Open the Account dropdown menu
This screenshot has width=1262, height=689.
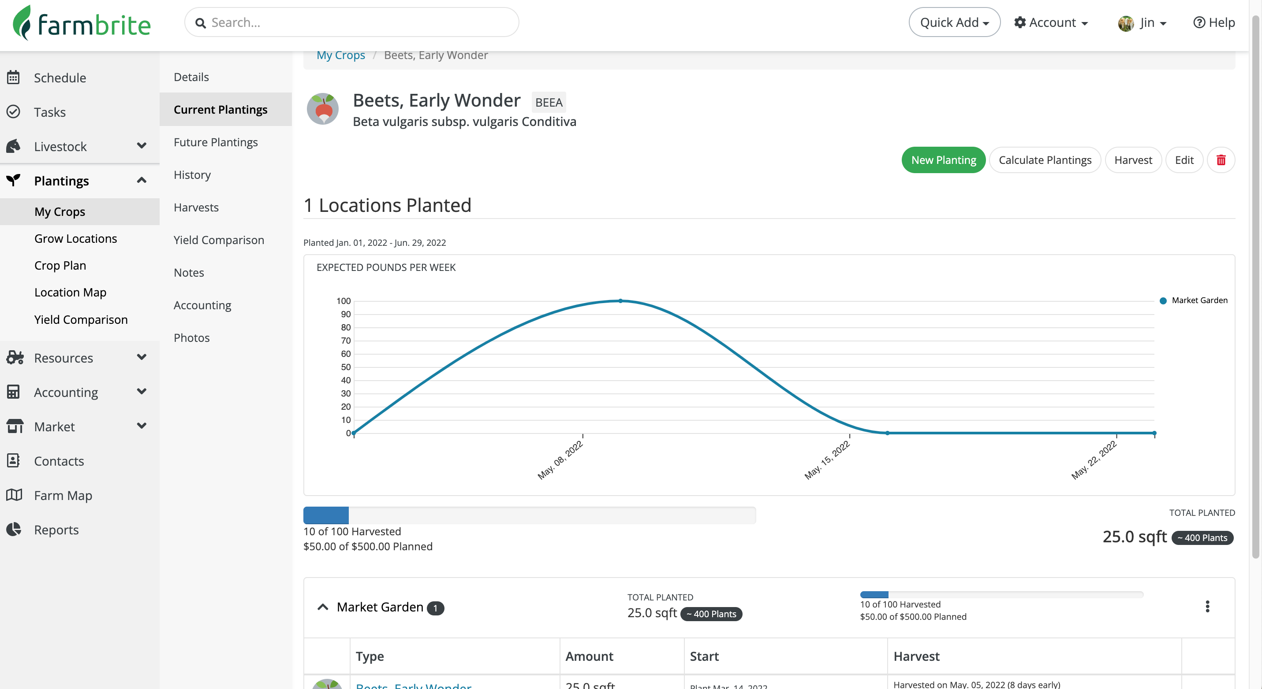(1051, 22)
